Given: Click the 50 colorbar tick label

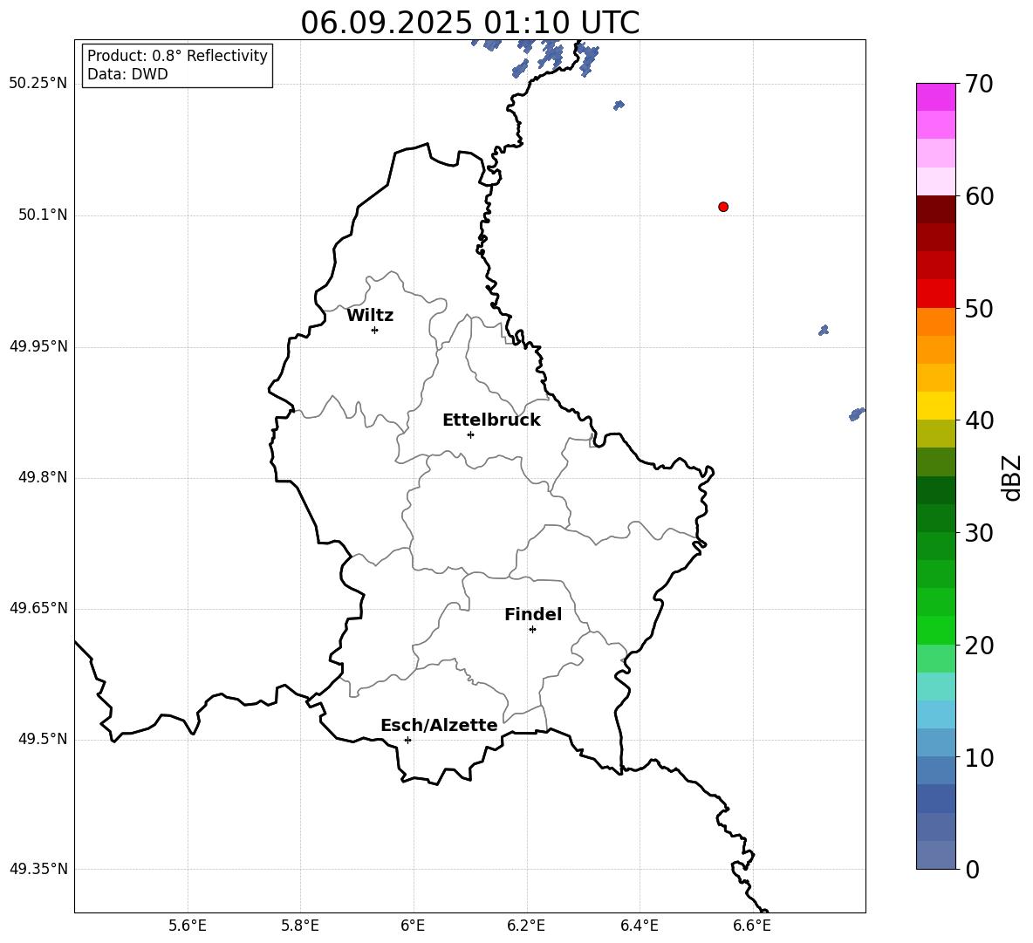Looking at the screenshot, I should [979, 309].
